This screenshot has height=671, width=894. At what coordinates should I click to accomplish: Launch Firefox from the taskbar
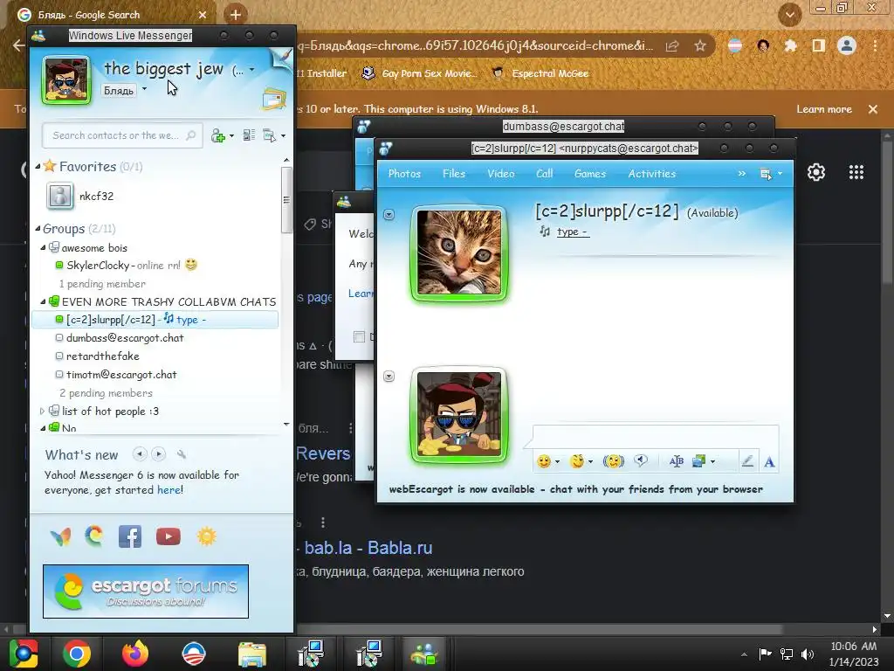(x=135, y=654)
